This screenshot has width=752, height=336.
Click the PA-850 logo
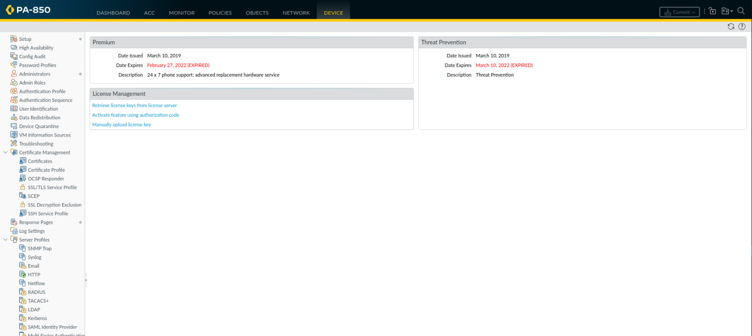[28, 10]
